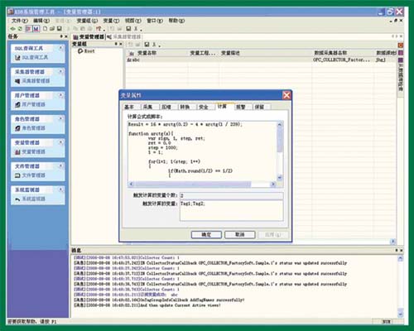Switch to the 变量管理器 document tab
Image resolution: width=414 pixels, height=331 pixels.
click(89, 36)
